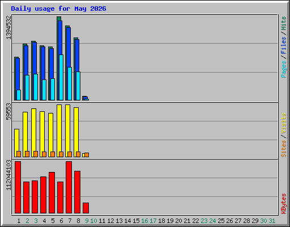Click the 112044103 axis maximum value
Screen dimensions: 290x227
click(x=8, y=175)
